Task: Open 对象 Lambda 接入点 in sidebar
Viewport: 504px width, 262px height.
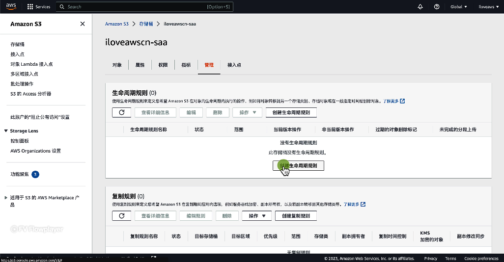Action: click(31, 64)
